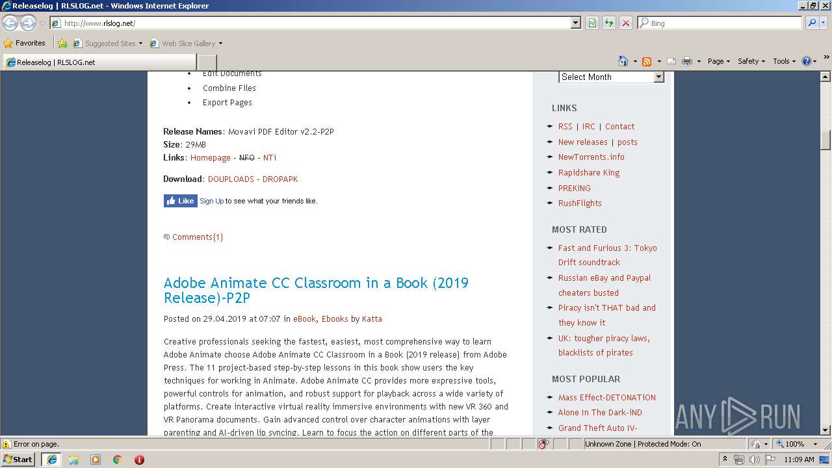Open Internet Explorer from taskbar

click(52, 460)
